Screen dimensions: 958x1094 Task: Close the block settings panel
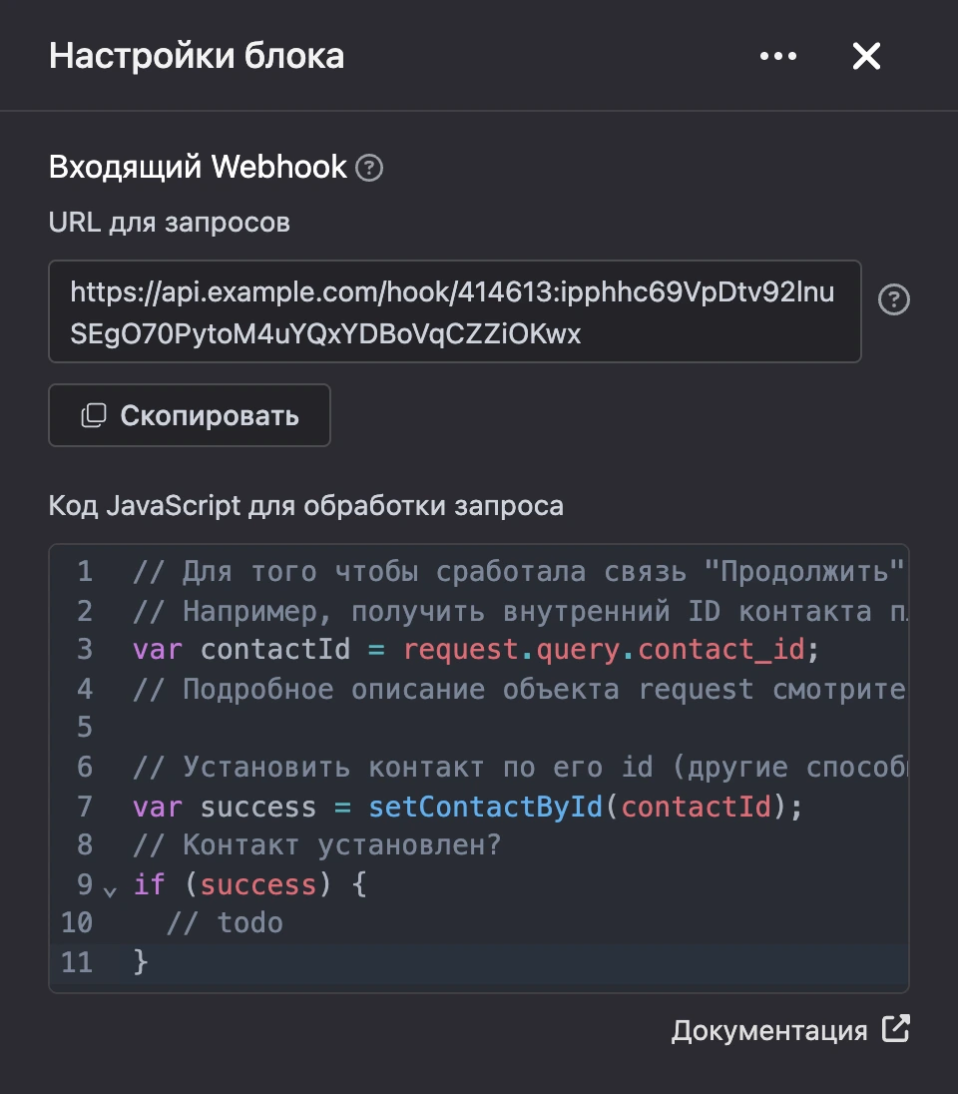[866, 56]
